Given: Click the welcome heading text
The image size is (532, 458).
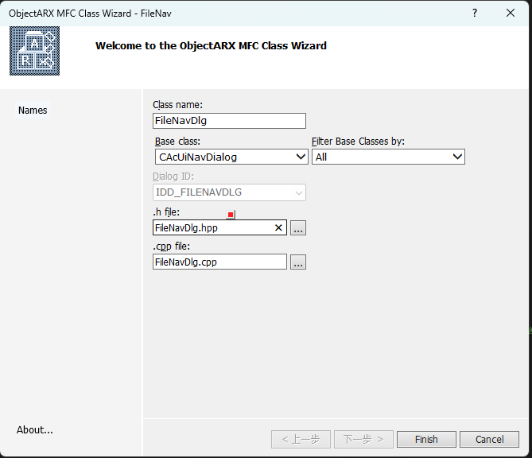Looking at the screenshot, I should [211, 45].
